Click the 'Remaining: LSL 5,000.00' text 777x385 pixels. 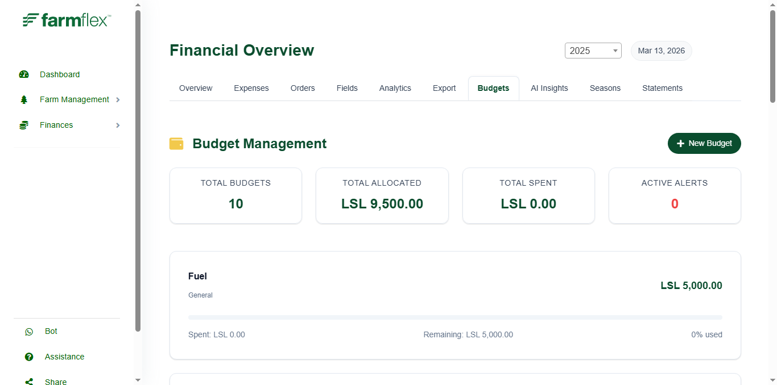pos(468,334)
